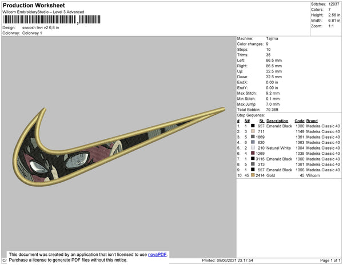Image resolution: width=343 pixels, height=265 pixels.
Task: Click the Trims value 35
Action: [x=268, y=55]
